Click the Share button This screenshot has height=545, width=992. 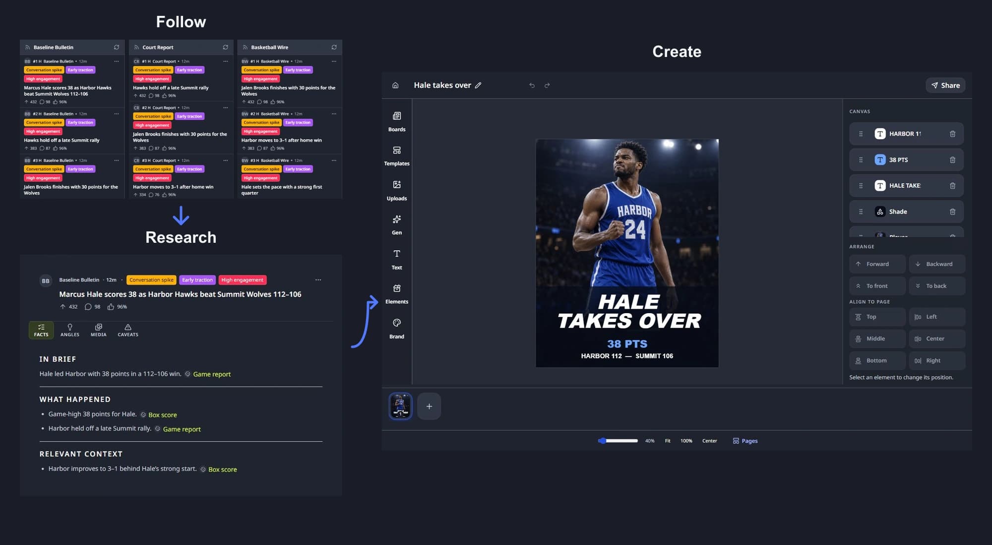(945, 85)
